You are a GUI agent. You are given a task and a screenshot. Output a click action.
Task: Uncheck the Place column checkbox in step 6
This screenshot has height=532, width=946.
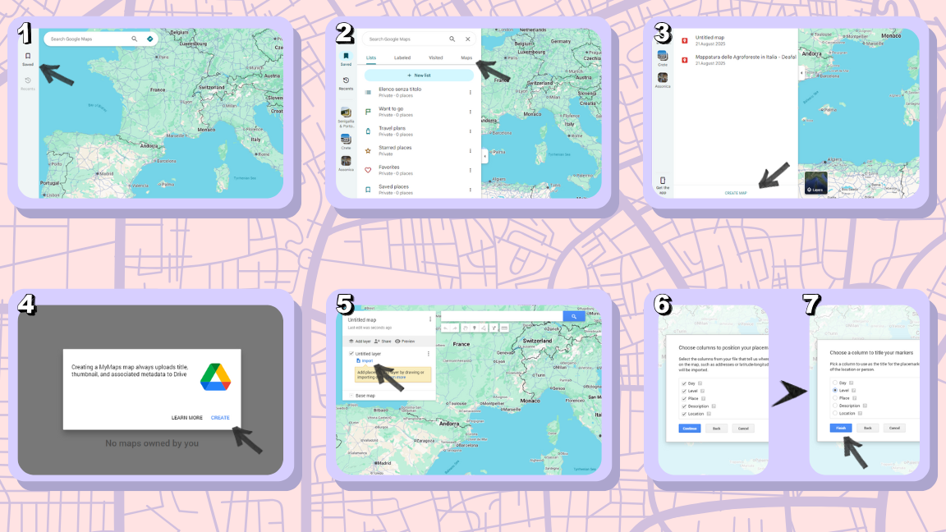[x=683, y=399]
